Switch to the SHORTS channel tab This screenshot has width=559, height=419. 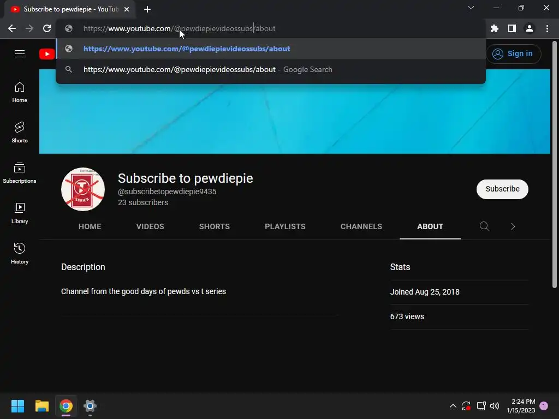pos(214,226)
